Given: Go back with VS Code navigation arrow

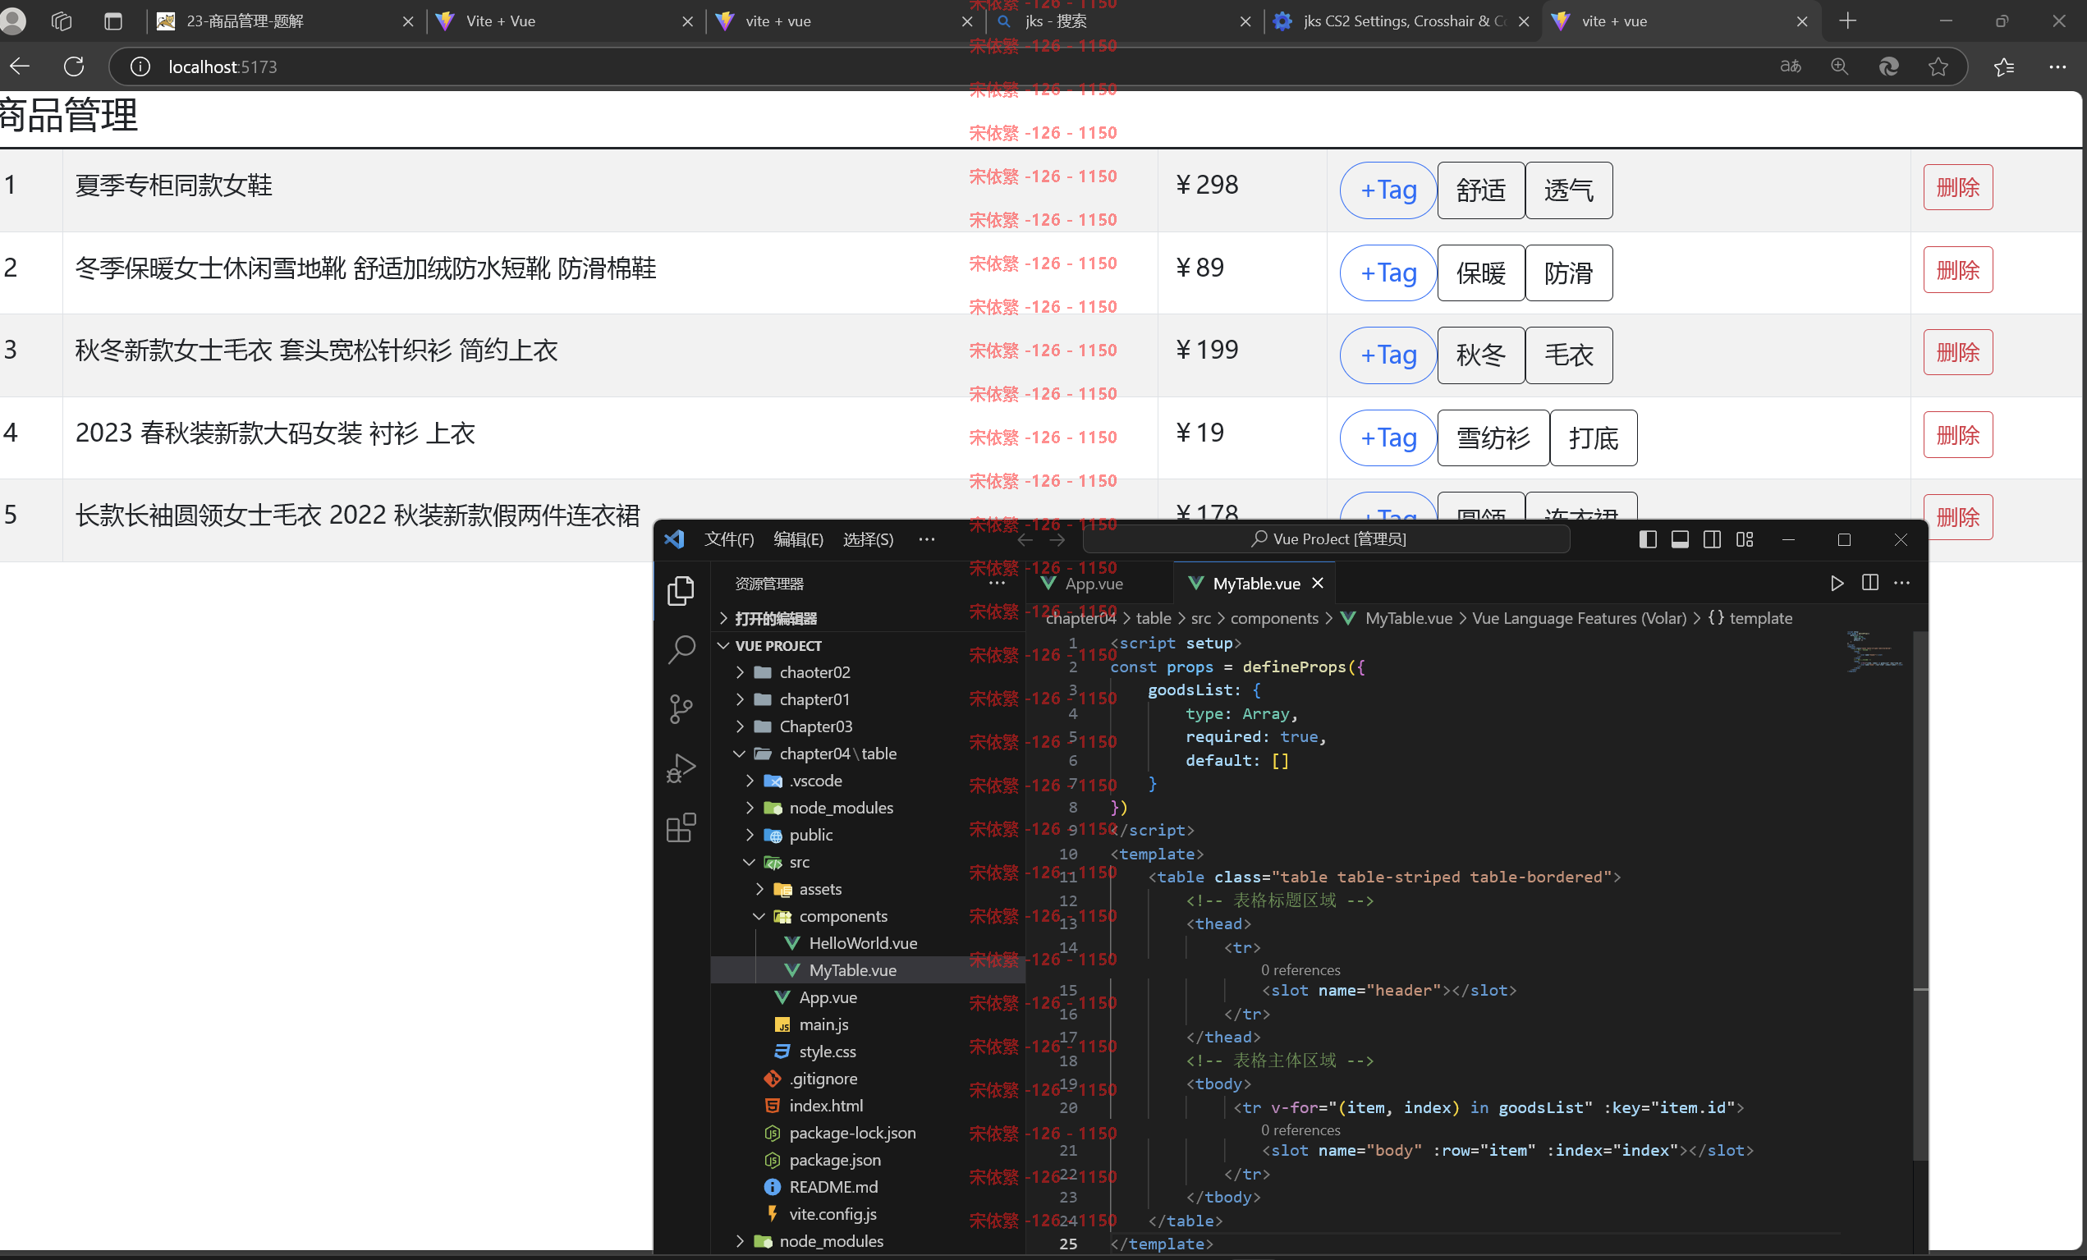Looking at the screenshot, I should click(1025, 539).
